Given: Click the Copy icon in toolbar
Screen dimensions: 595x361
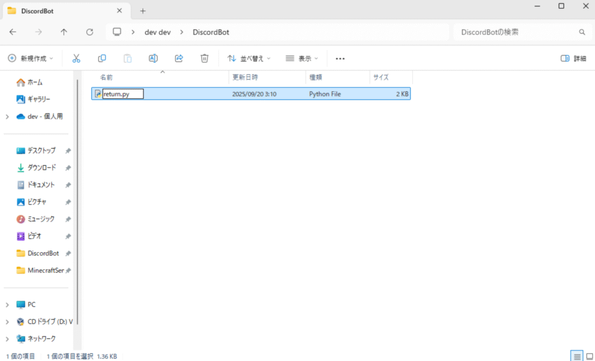Looking at the screenshot, I should coord(102,58).
